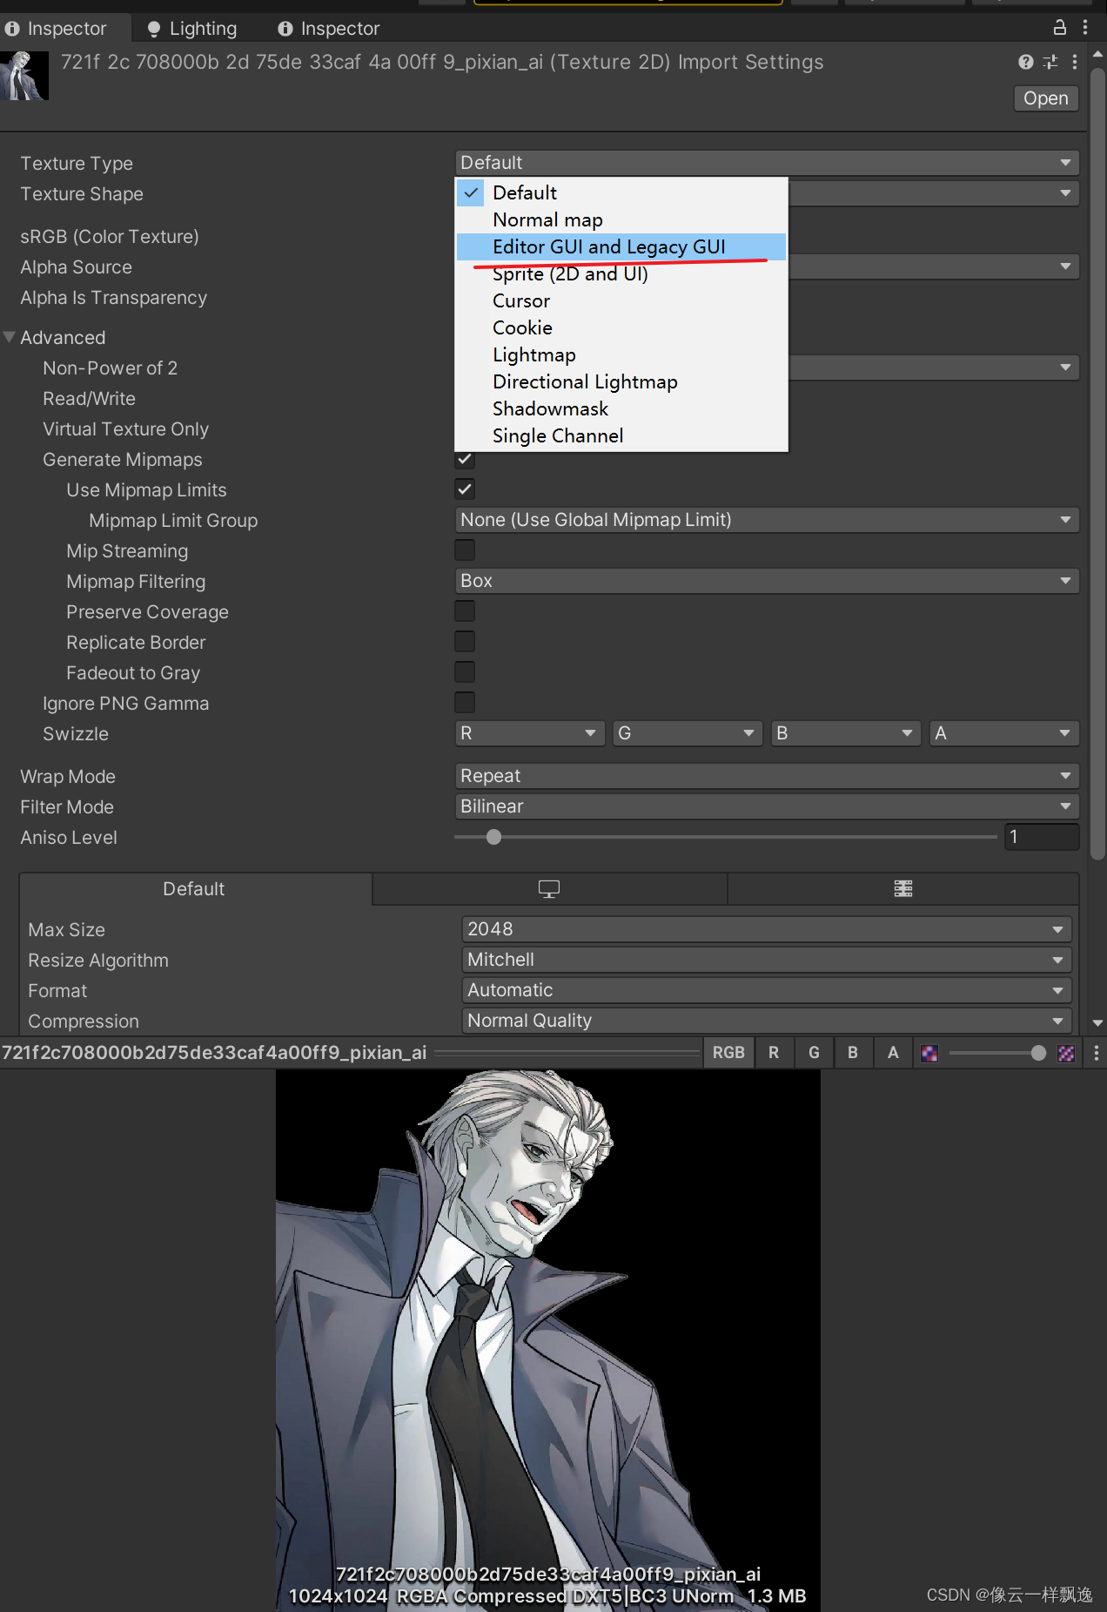Lock the Inspector with the padlock icon
The width and height of the screenshot is (1107, 1612).
tap(1059, 28)
